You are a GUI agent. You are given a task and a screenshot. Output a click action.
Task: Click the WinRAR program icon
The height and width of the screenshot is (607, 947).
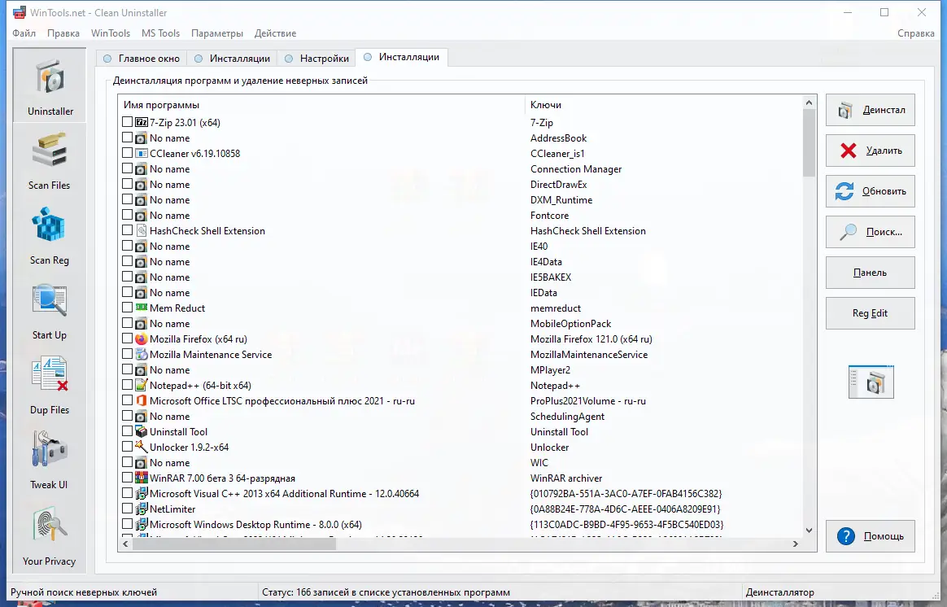coord(141,478)
